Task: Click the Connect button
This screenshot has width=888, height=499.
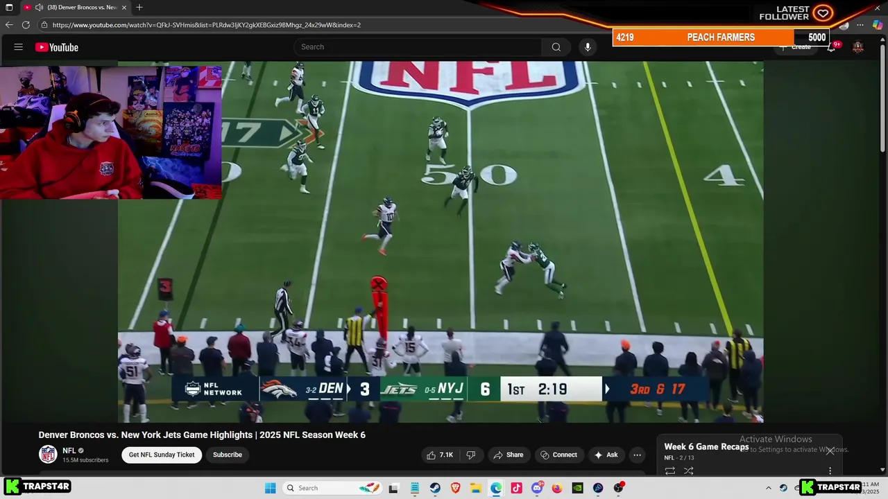Action: point(558,455)
